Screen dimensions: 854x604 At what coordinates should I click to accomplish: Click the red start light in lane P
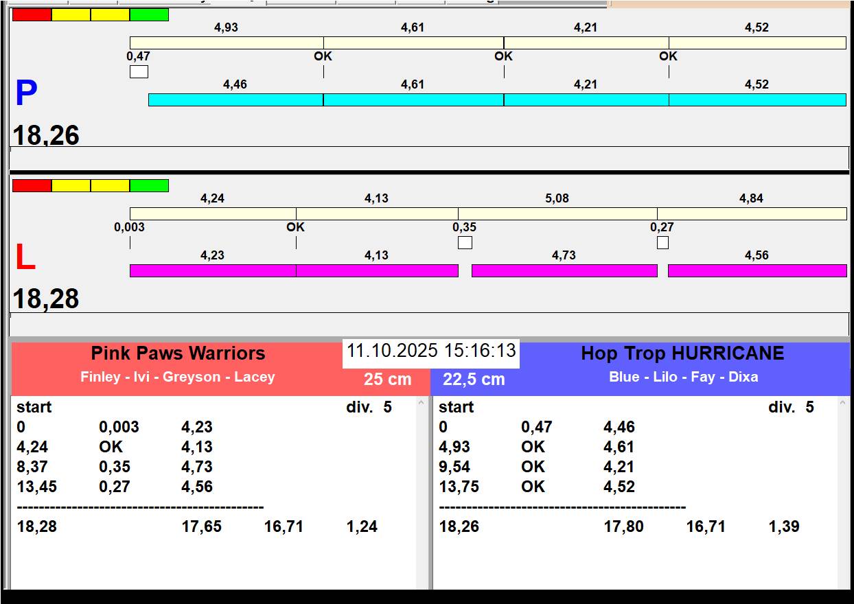click(32, 14)
